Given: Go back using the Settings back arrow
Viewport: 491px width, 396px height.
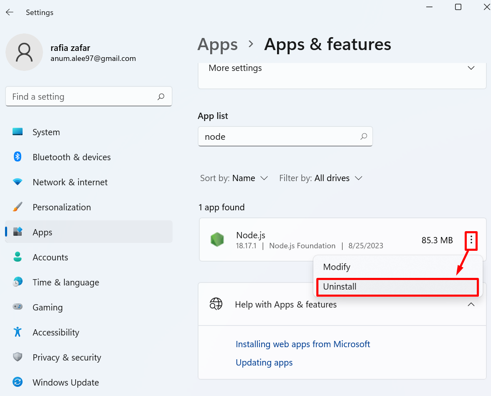Looking at the screenshot, I should pos(10,12).
